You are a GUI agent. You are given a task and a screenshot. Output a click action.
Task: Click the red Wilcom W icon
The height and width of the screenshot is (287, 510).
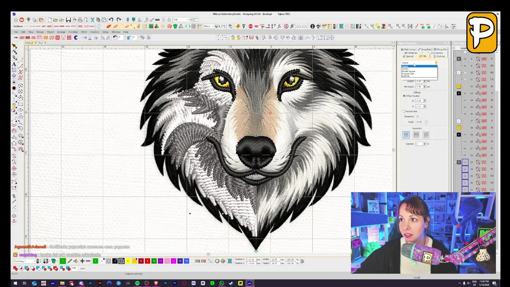22,20
